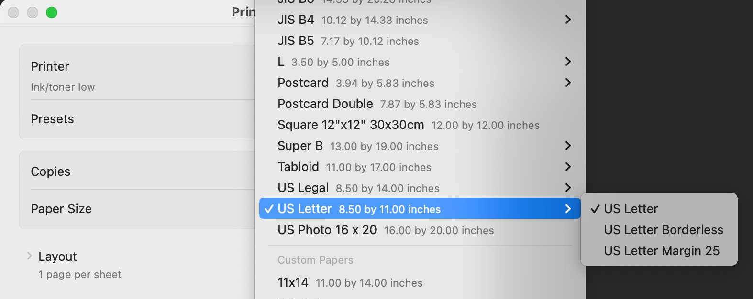Pick custom 11x14 paper size
The image size is (753, 299).
click(350, 283)
